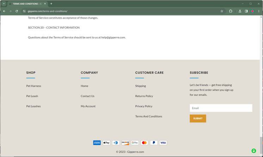Click the COMPANY footer heading
This screenshot has width=263, height=157.
(x=89, y=72)
